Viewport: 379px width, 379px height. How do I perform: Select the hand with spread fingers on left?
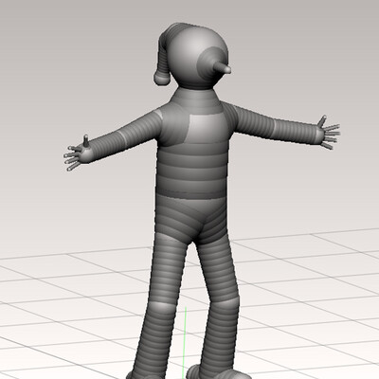[77, 153]
